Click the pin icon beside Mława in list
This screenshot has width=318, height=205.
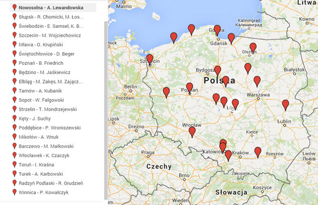pos(14,45)
